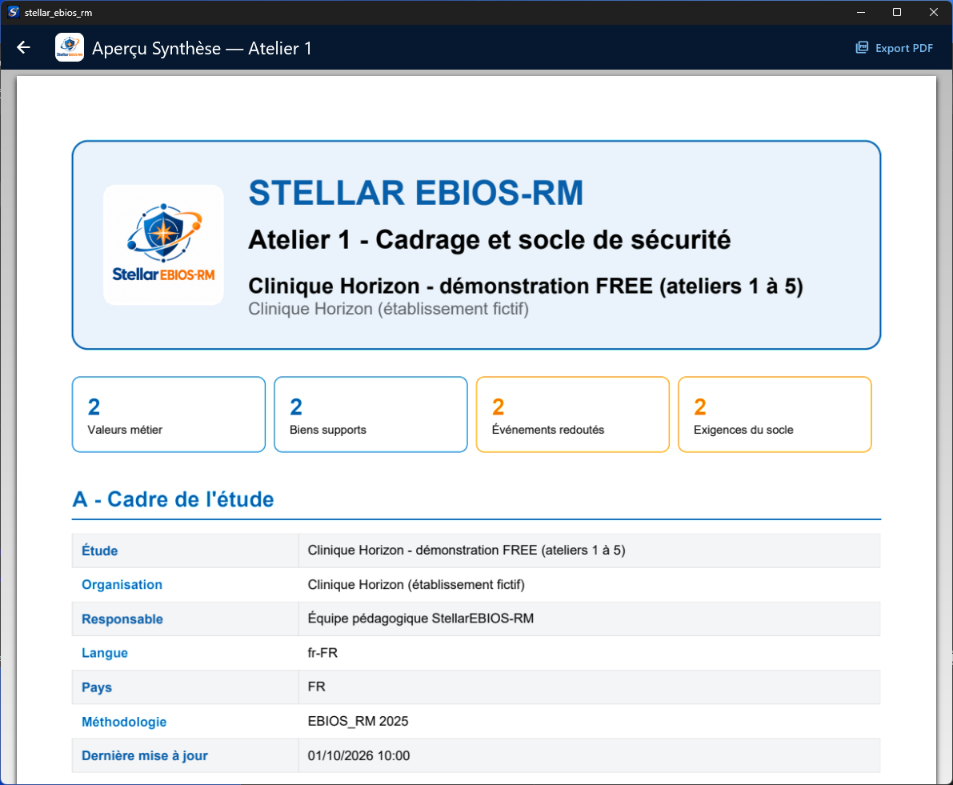Screen dimensions: 953x785
Task: Click the bold study name in the banner
Action: [x=526, y=286]
